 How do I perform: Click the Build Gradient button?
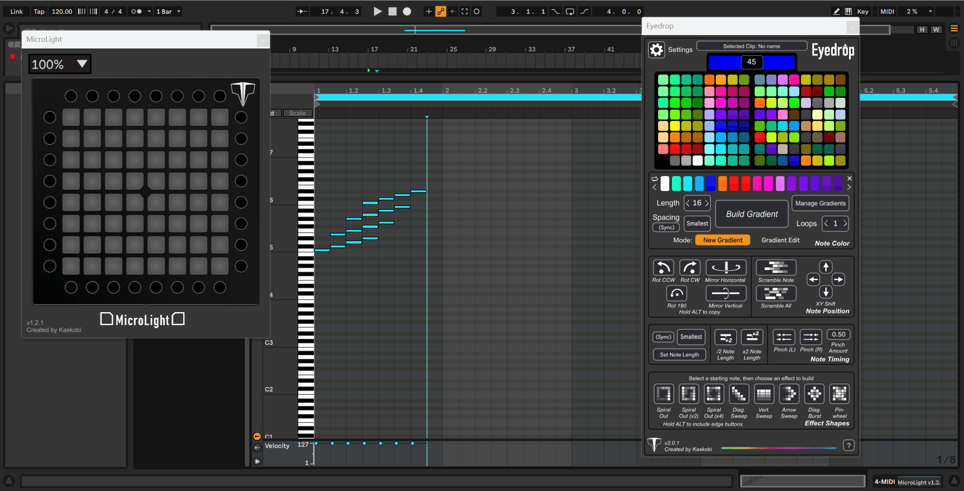point(751,214)
